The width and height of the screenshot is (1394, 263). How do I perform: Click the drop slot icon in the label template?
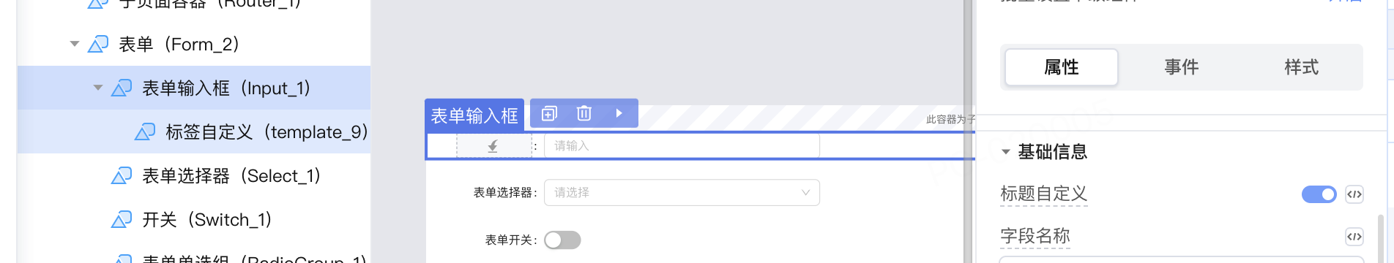[493, 146]
